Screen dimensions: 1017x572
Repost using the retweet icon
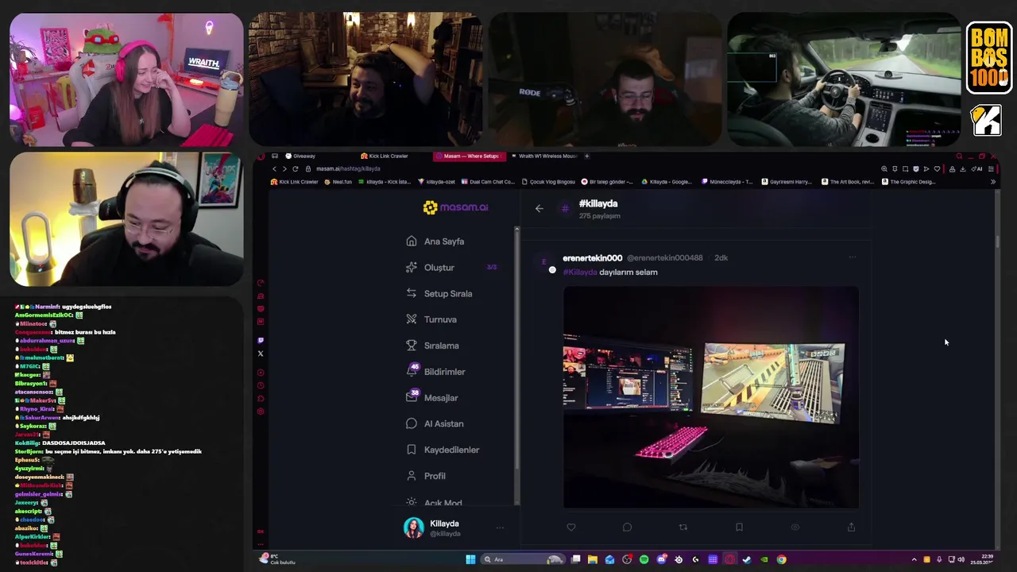coord(683,528)
